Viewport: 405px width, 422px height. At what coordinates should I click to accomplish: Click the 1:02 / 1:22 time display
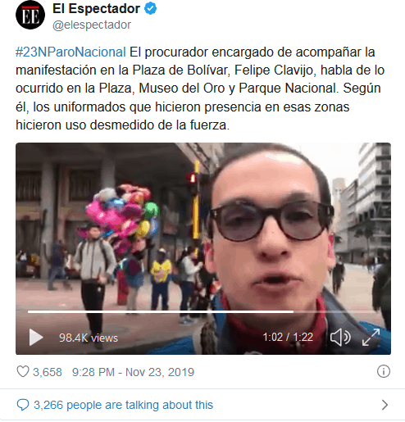[288, 338]
